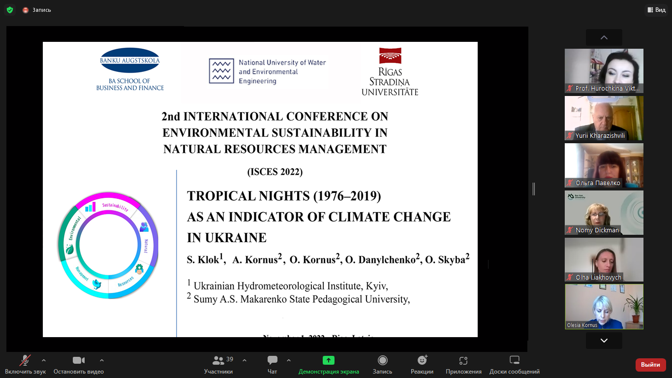Click the Запись recording indicator at top
Screen dimensions: 672x378
(x=37, y=10)
